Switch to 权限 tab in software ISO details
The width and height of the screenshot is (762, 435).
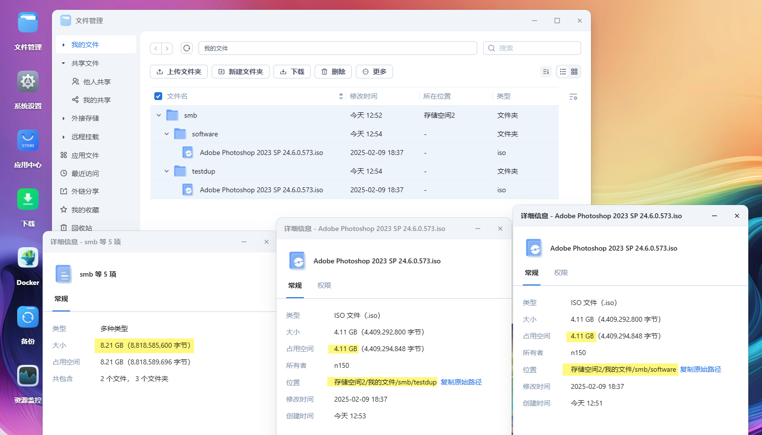[561, 273]
